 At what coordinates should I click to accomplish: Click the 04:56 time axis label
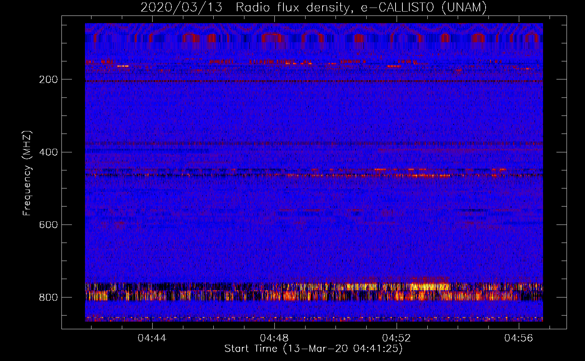(x=519, y=338)
